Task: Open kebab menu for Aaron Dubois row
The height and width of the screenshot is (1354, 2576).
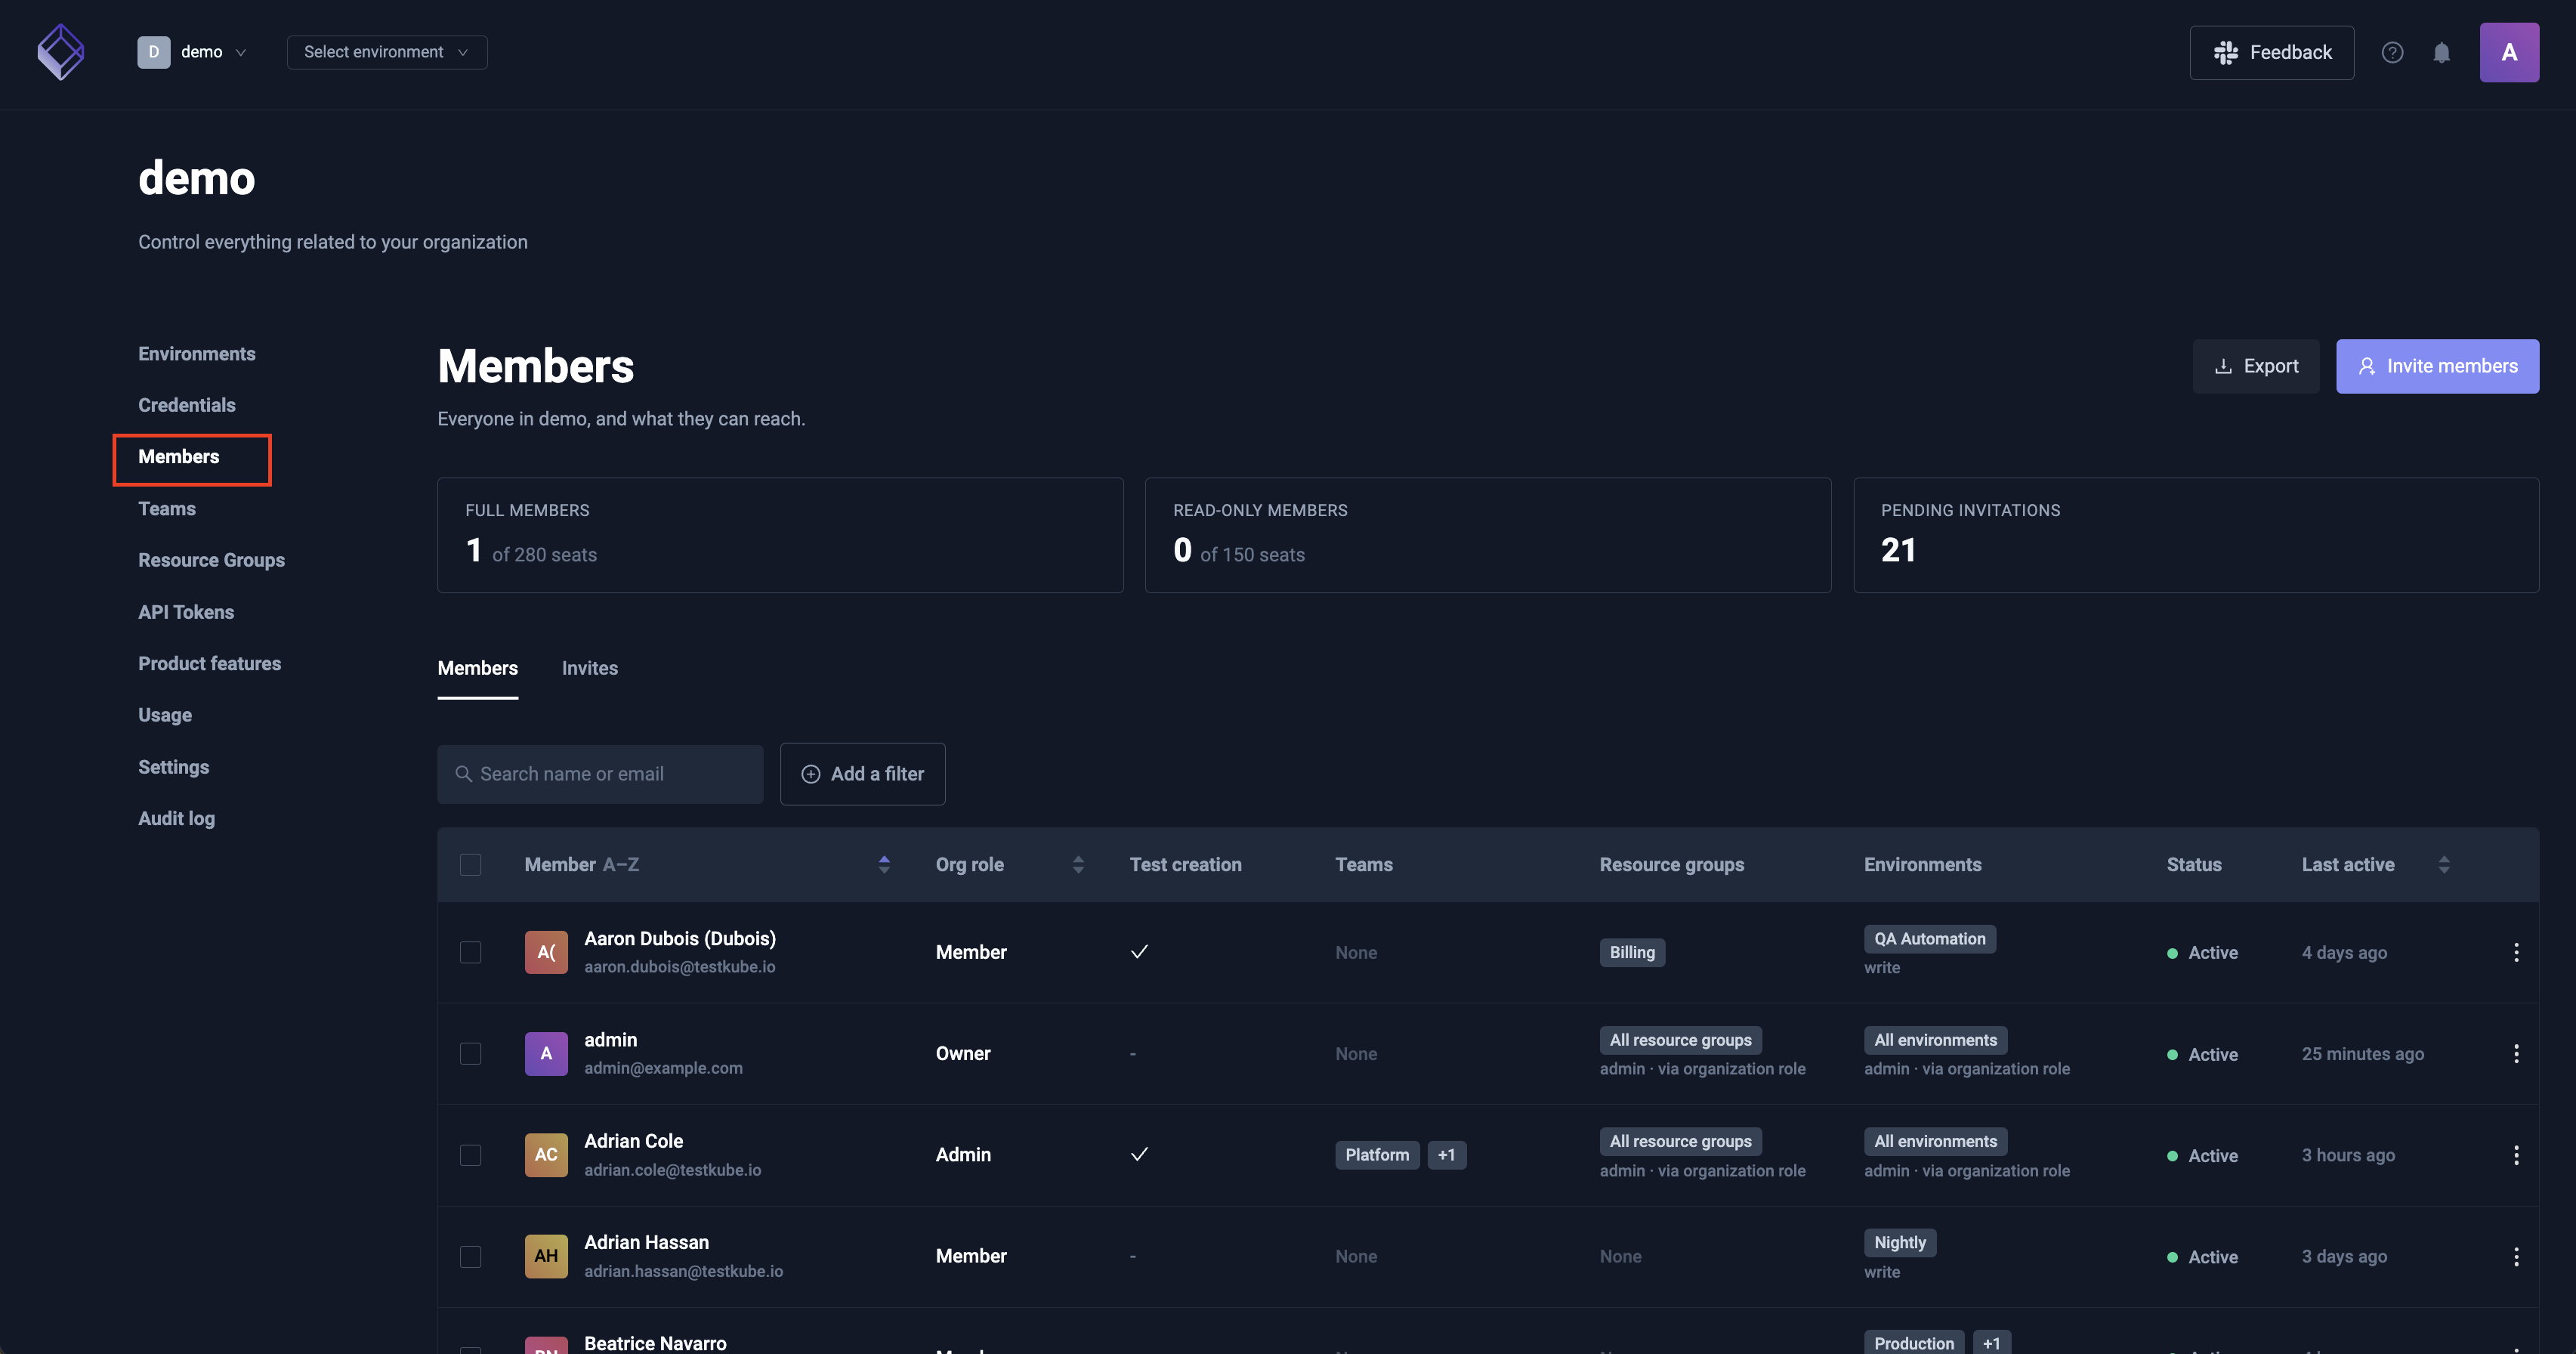Action: point(2516,952)
